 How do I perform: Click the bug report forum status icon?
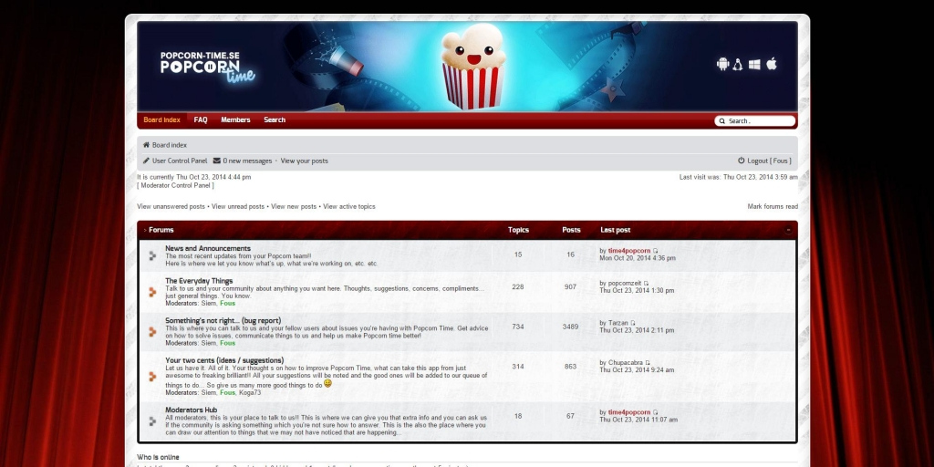click(x=152, y=332)
